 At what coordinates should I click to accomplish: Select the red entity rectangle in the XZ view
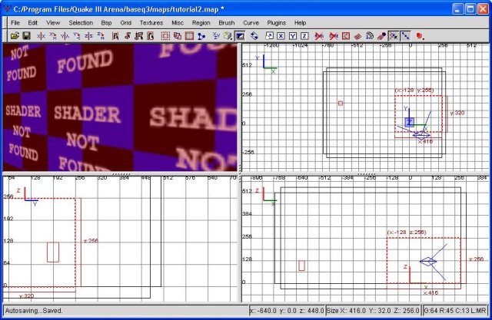point(301,266)
